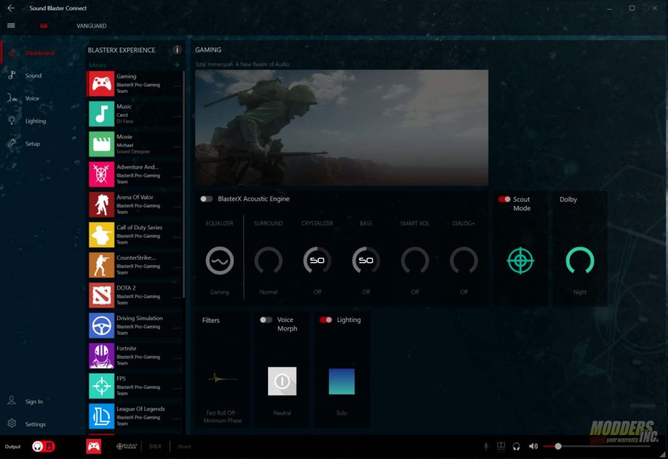Open more options for Call of Duty Series
This screenshot has width=668, height=459.
point(177,237)
